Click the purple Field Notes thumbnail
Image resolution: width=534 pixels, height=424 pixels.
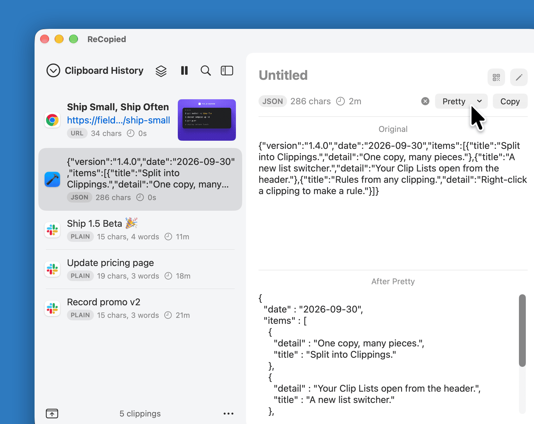[207, 120]
